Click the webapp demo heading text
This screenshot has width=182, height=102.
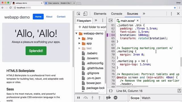point(17,17)
